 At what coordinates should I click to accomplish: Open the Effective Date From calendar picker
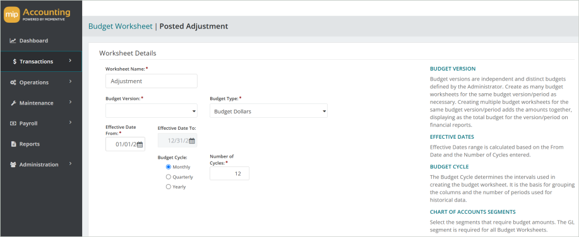tap(140, 144)
